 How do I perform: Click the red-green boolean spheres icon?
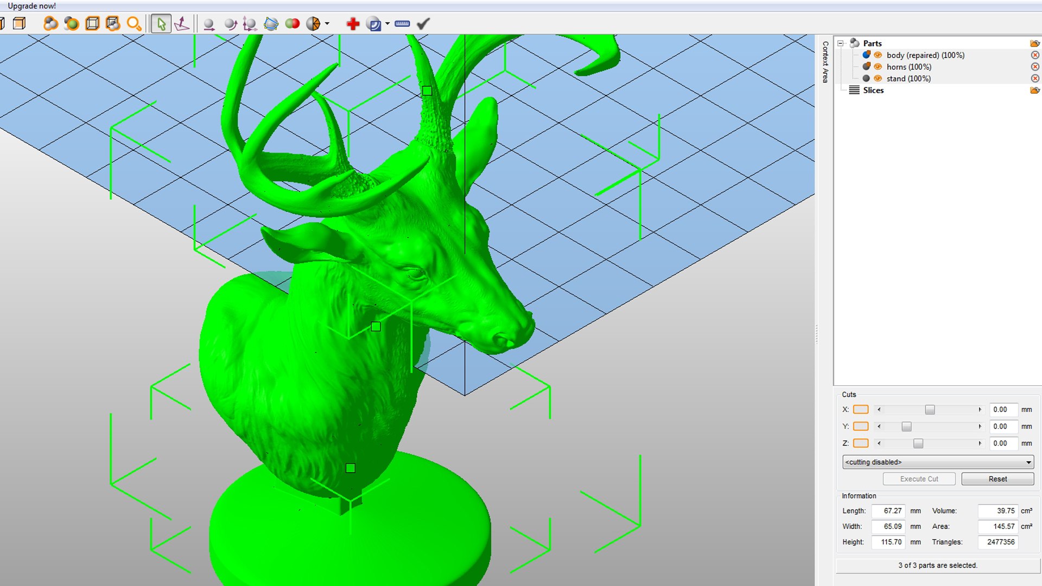292,24
